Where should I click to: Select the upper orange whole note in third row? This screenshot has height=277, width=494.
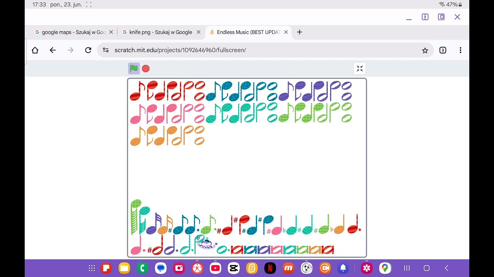200,130
